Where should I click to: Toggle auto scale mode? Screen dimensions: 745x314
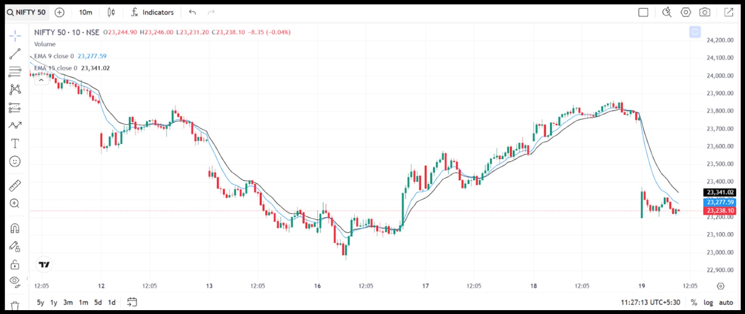(726, 302)
